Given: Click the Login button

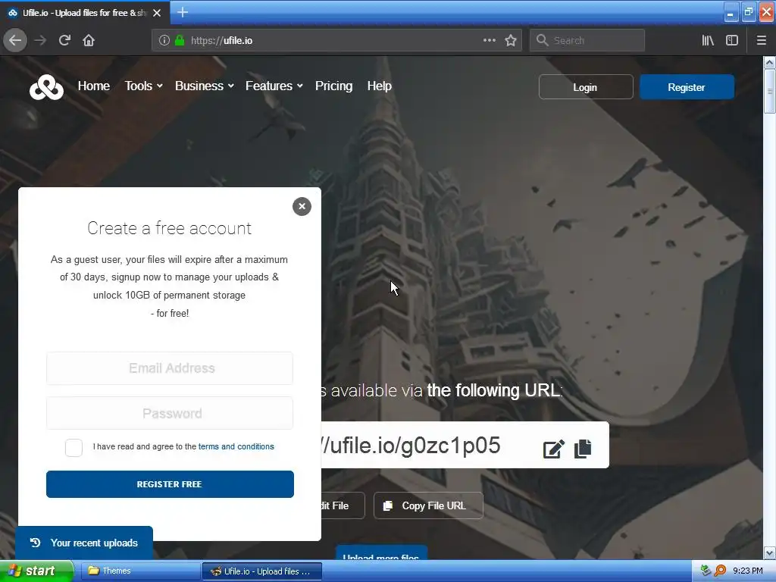Looking at the screenshot, I should click(586, 87).
